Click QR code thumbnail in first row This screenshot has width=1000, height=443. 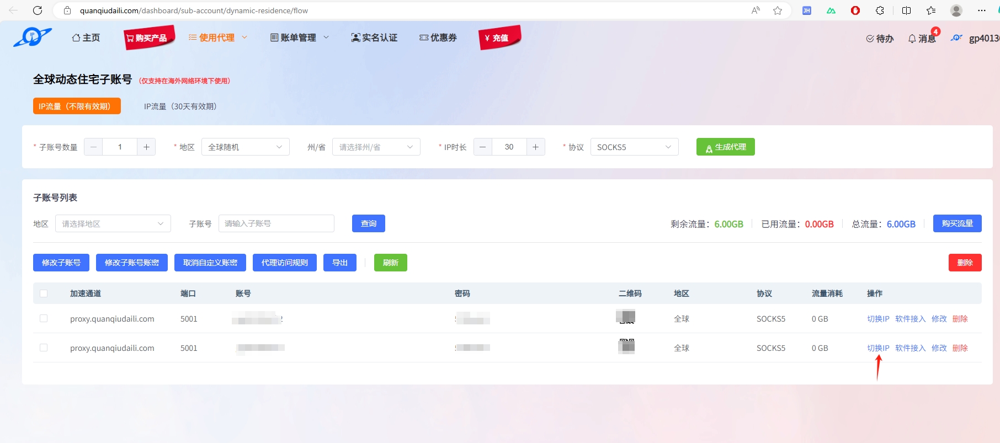pyautogui.click(x=626, y=317)
